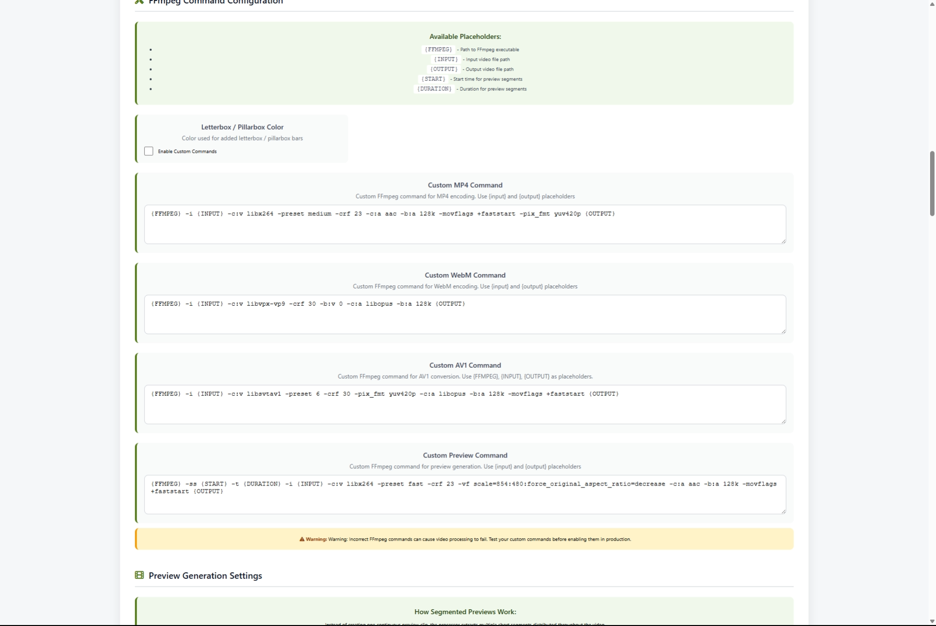Click the {DURATION} placeholder code tag
This screenshot has width=936, height=626.
(x=434, y=89)
